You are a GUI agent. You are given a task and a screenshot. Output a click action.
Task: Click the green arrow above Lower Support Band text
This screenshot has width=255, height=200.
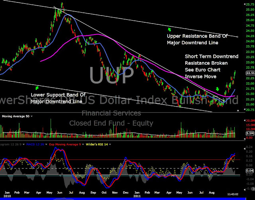37,88
